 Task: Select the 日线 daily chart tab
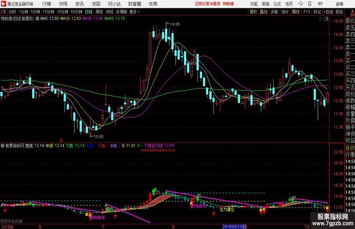click(x=89, y=12)
